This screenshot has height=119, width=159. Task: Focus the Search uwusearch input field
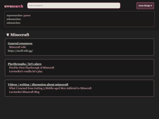click(x=74, y=6)
